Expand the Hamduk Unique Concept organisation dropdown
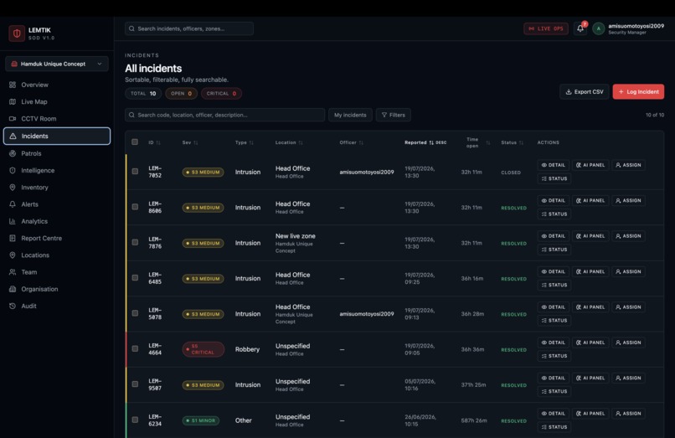 57,64
